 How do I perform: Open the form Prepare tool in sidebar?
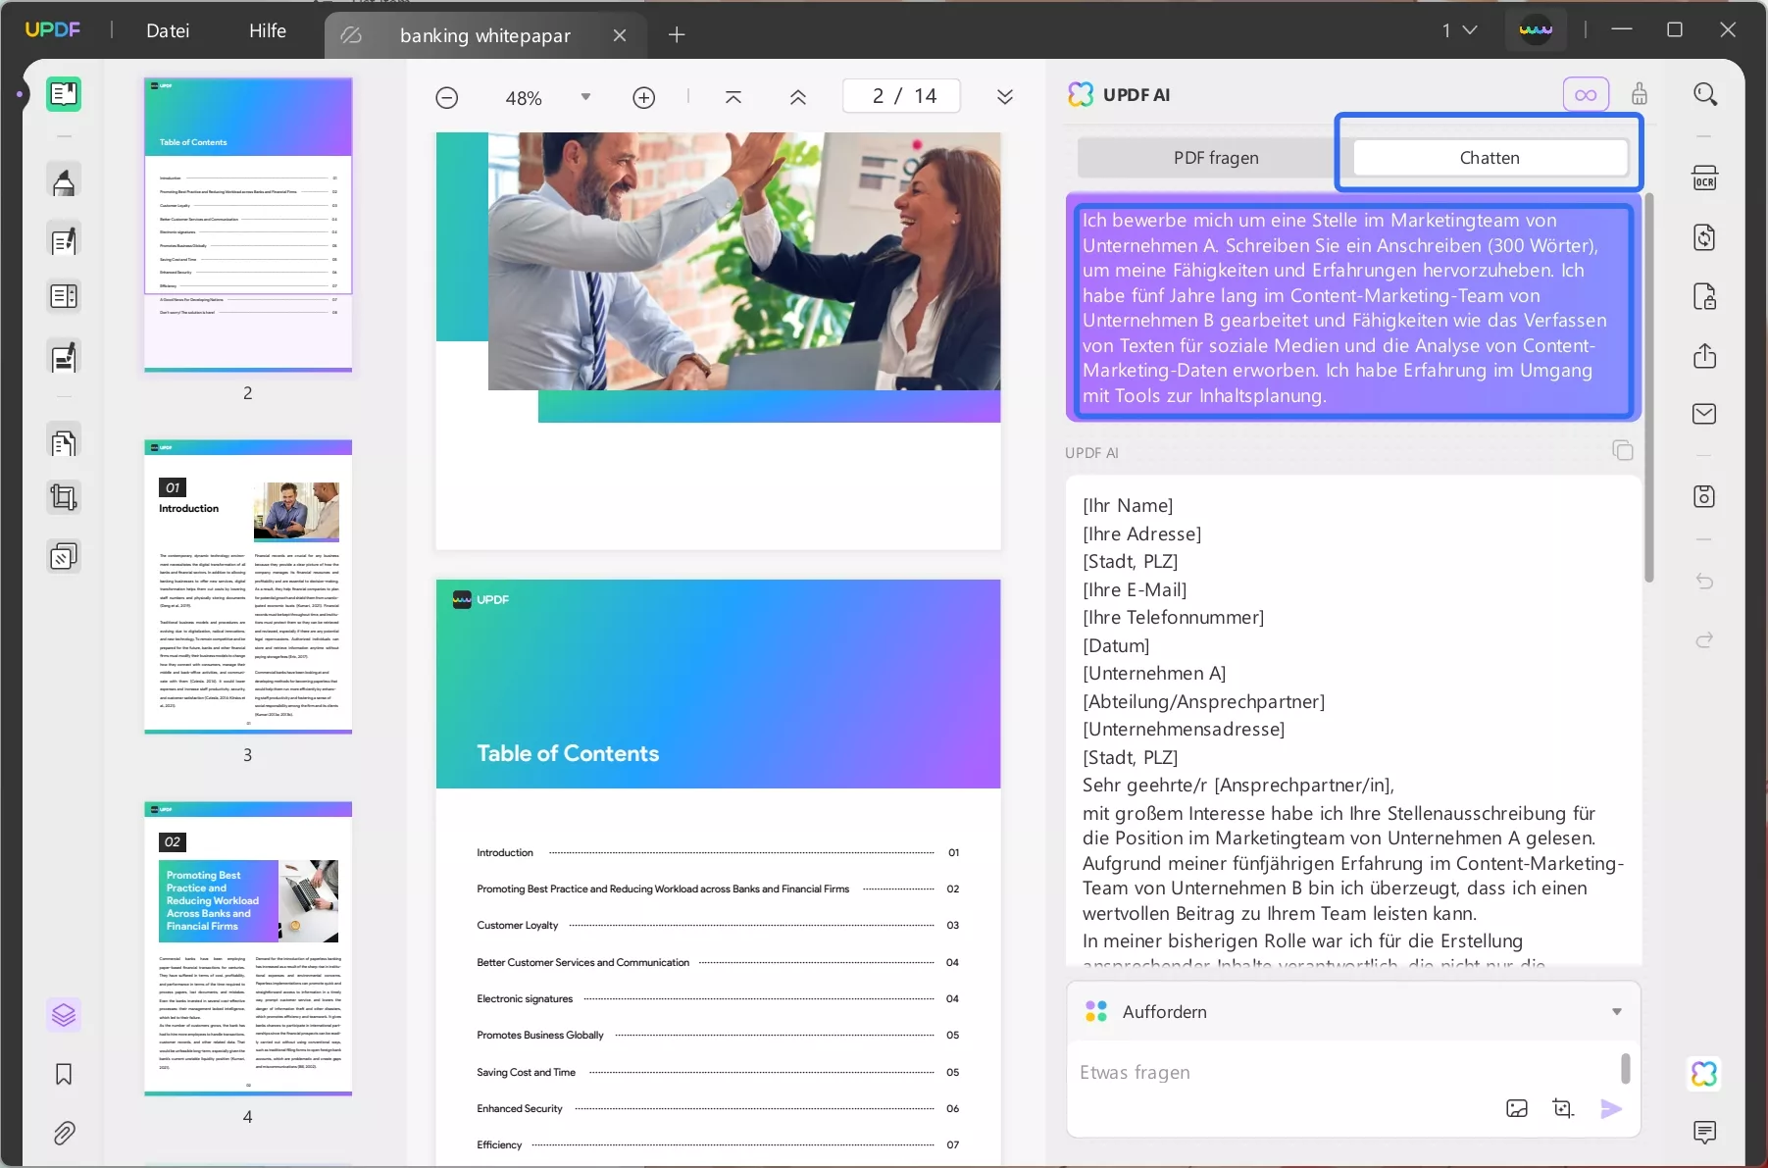coord(64,296)
